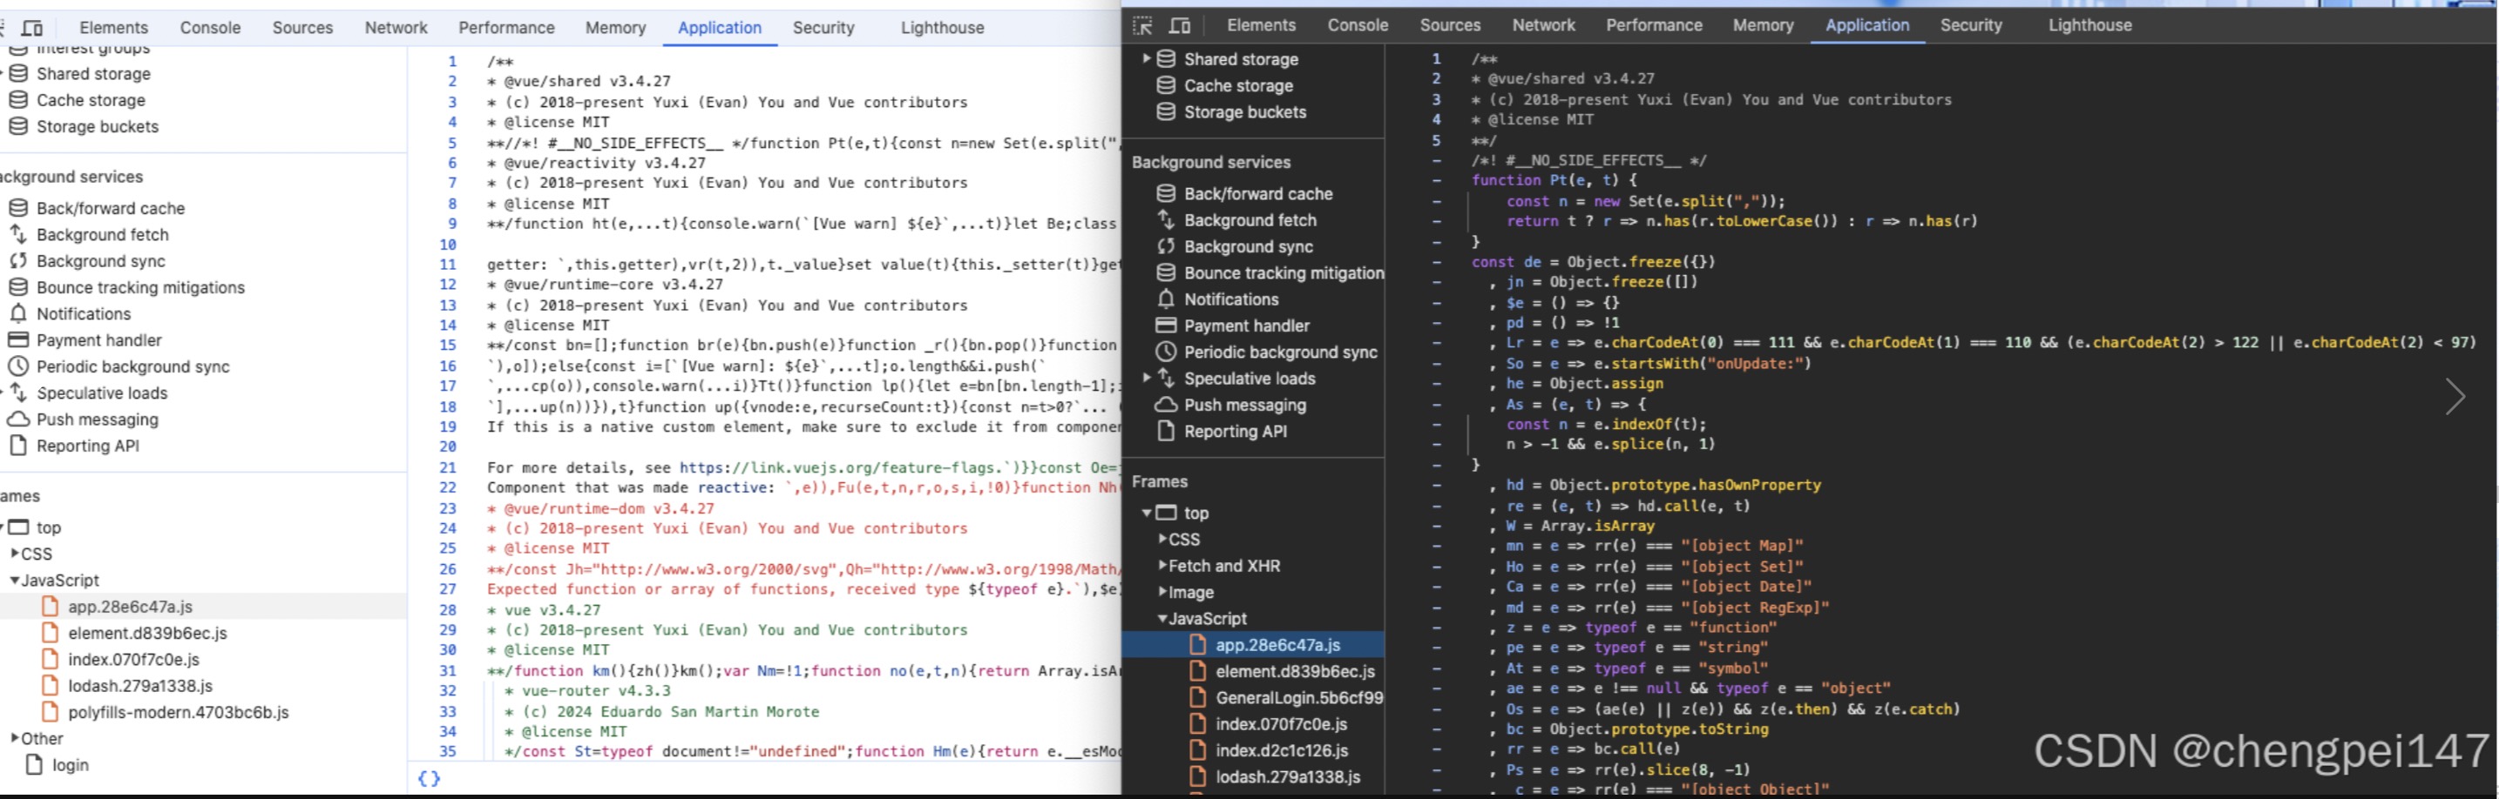Expand CSS folder in dark DevTools frames
Viewport: 2499px width, 799px height.
pyautogui.click(x=1162, y=539)
